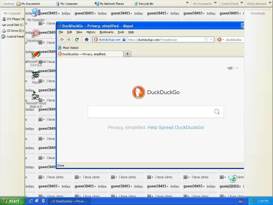Open Recycle Bin from Desktop toolbar
This screenshot has width=273, height=205.
pyautogui.click(x=144, y=4)
